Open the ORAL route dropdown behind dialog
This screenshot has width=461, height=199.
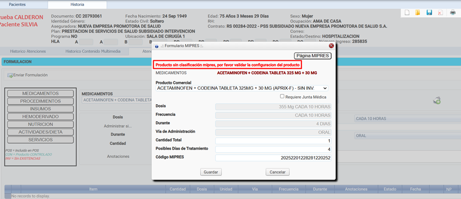click(407, 136)
